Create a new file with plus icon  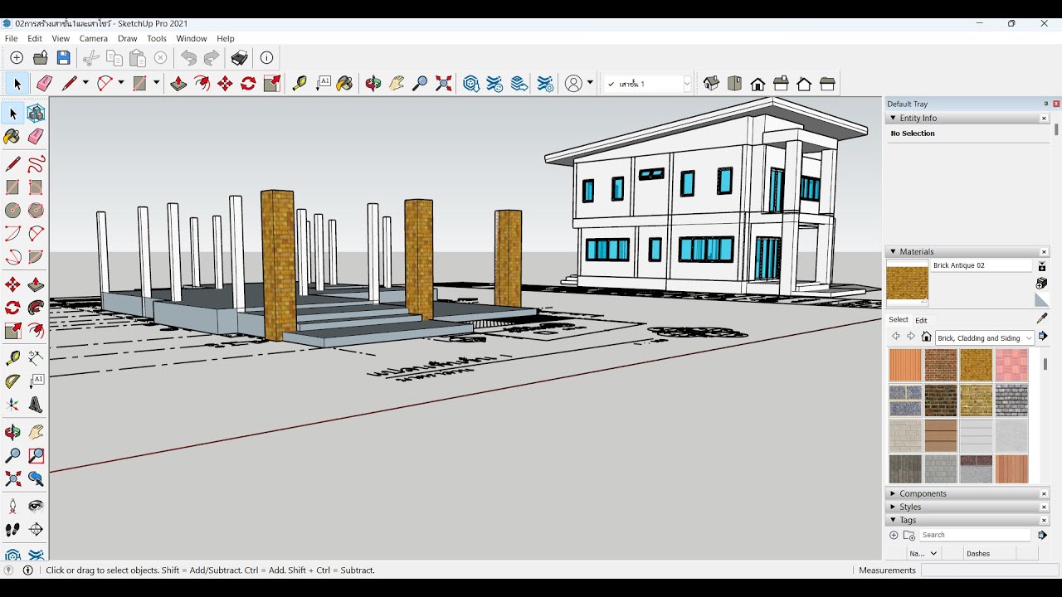17,58
